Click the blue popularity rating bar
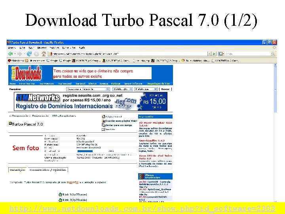 tap(85, 151)
